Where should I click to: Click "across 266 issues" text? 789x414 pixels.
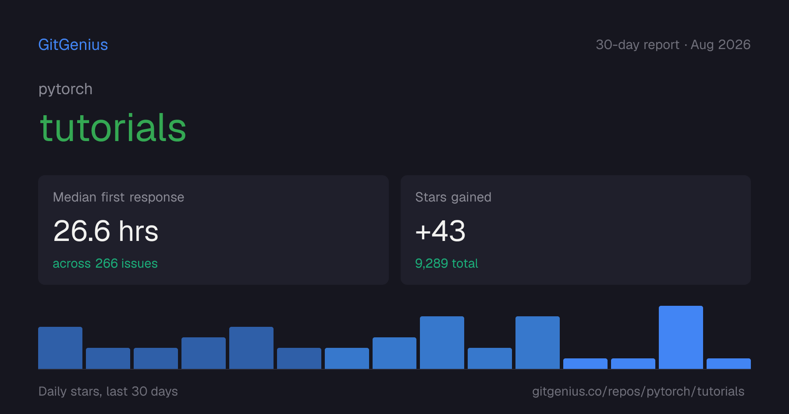tap(105, 263)
